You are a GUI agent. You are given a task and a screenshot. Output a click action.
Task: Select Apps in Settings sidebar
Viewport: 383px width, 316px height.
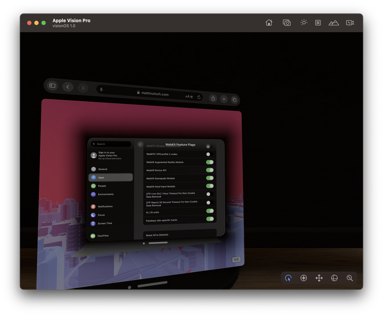111,177
